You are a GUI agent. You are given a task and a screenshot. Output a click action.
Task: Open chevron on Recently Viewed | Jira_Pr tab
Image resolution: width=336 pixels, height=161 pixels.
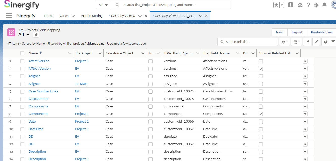(201, 16)
